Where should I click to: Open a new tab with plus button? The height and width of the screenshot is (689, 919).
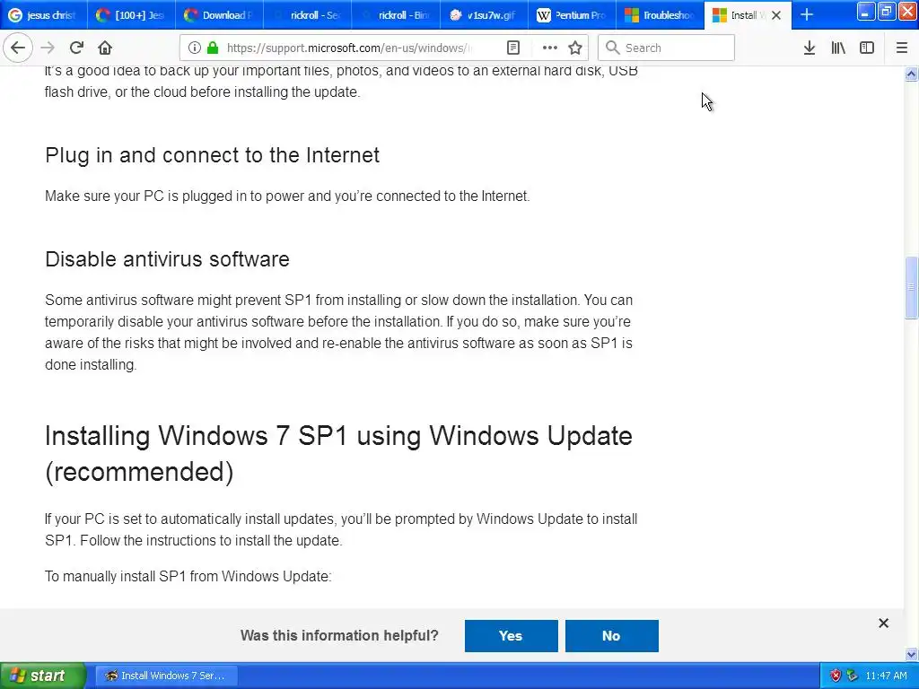click(x=807, y=15)
